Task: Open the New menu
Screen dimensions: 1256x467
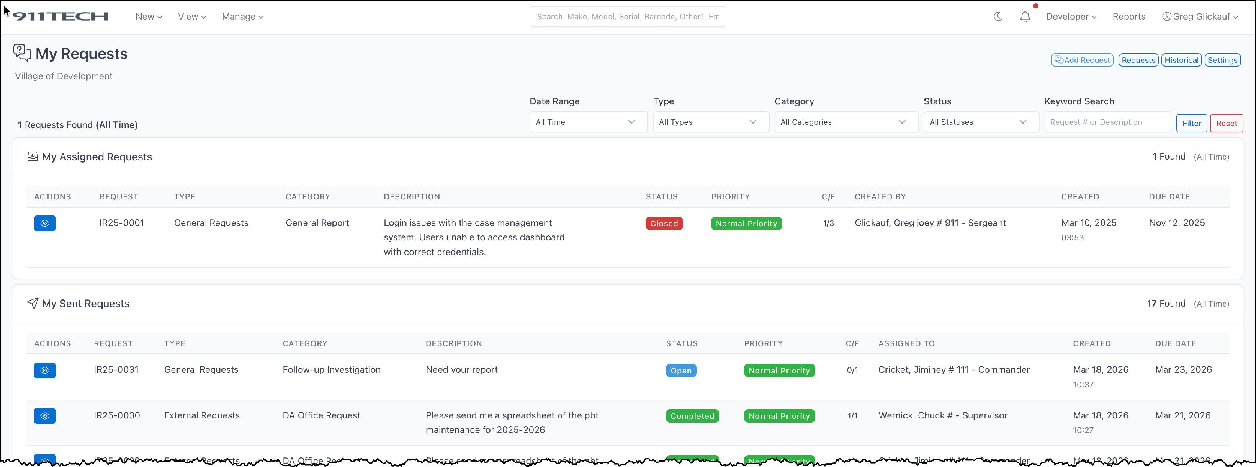Action: [x=148, y=17]
